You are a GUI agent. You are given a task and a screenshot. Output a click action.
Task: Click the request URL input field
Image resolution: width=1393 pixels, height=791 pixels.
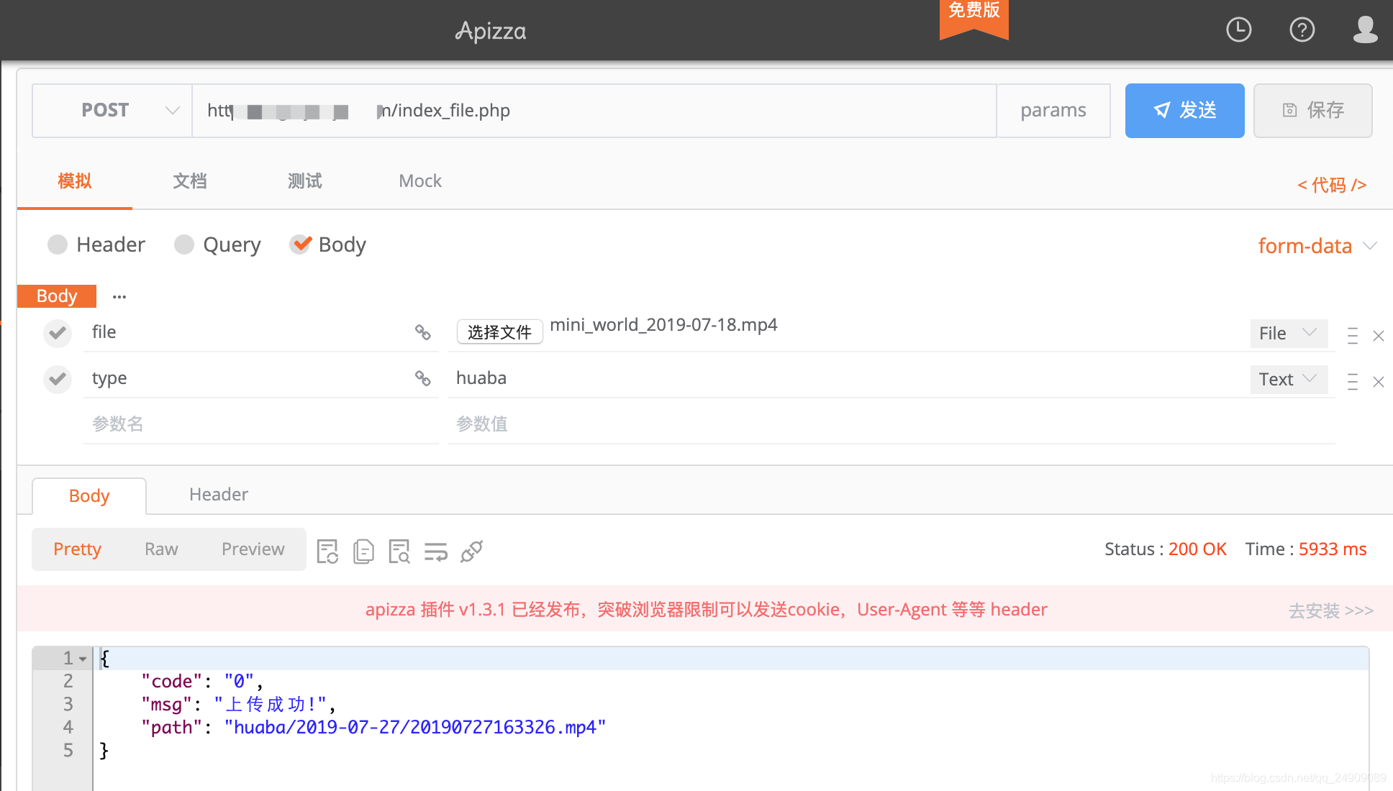tap(594, 110)
